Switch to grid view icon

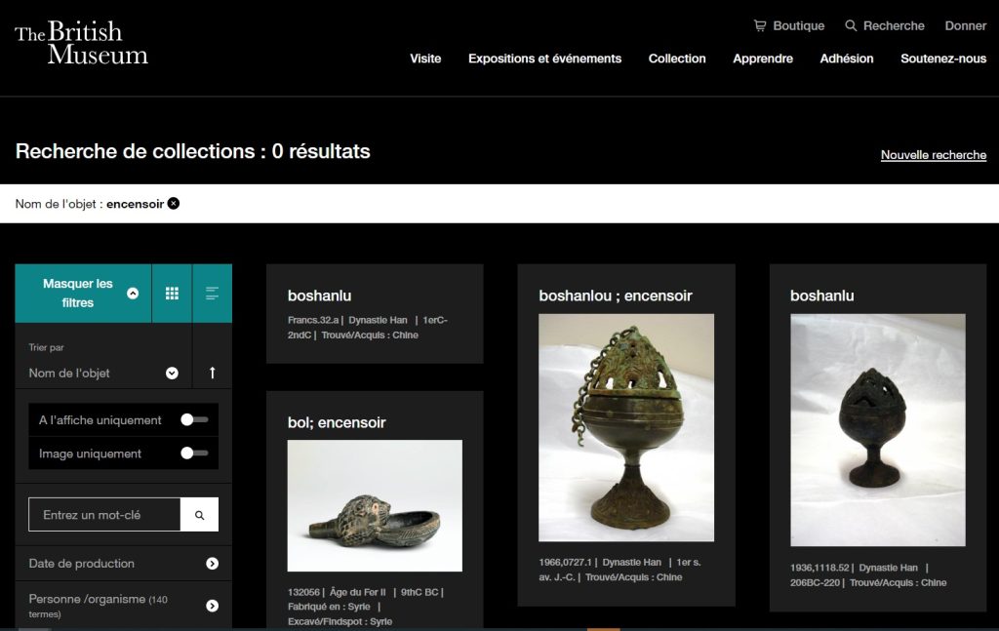172,294
